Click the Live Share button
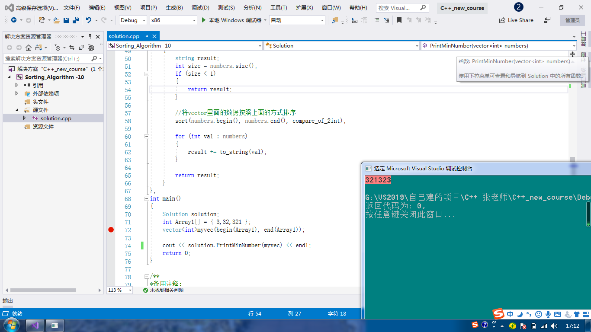The width and height of the screenshot is (591, 332). click(516, 20)
